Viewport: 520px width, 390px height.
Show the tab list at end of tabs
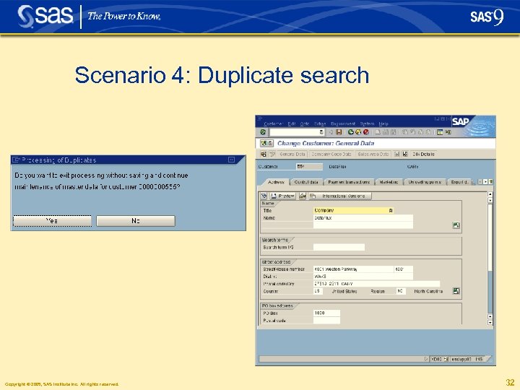tap(491, 182)
